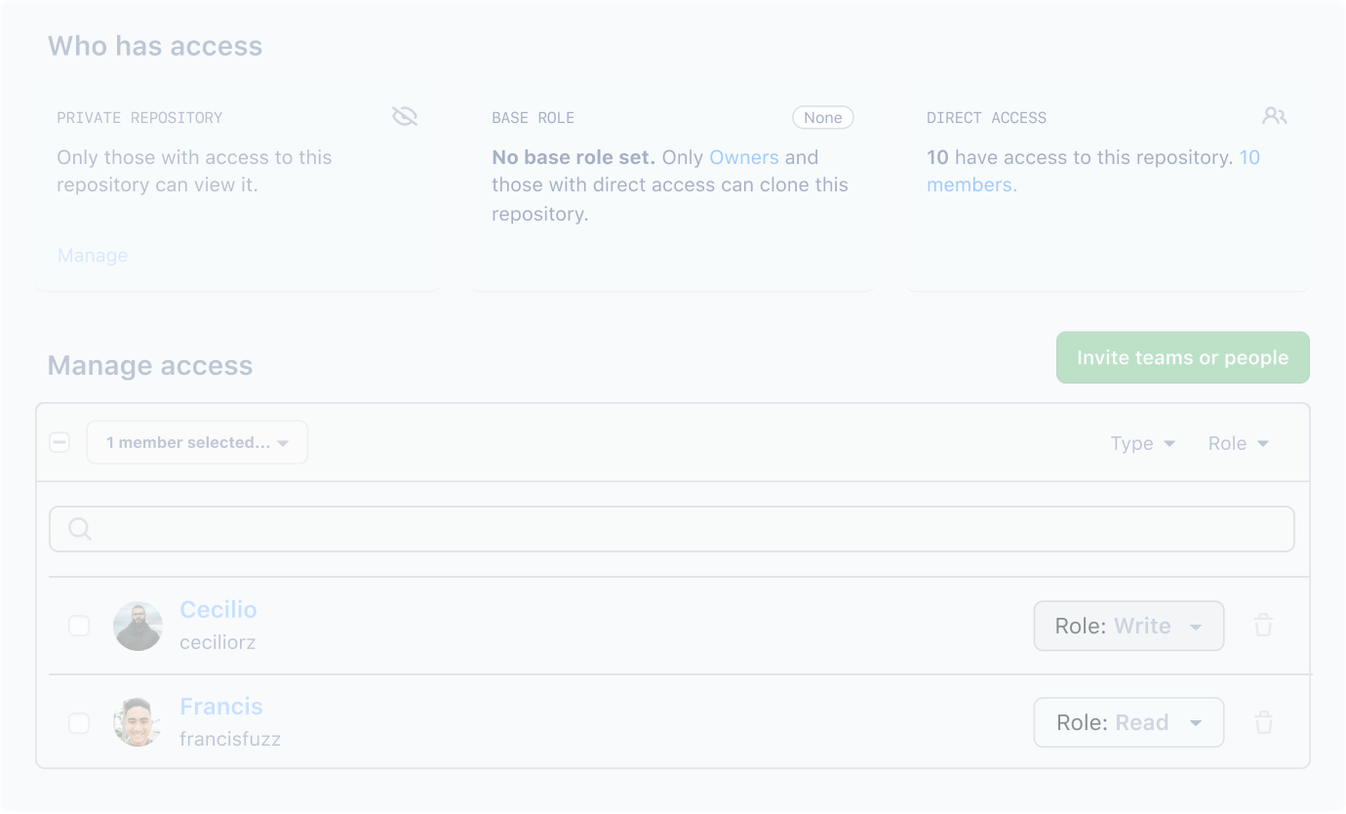Image resolution: width=1346 pixels, height=814 pixels.
Task: Open the Role filter dropdown
Action: pos(1237,443)
